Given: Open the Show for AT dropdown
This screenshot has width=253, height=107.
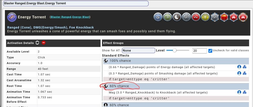Looking at the screenshot, I should tap(138, 50).
